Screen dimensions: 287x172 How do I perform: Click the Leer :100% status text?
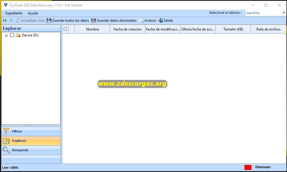[10, 168]
